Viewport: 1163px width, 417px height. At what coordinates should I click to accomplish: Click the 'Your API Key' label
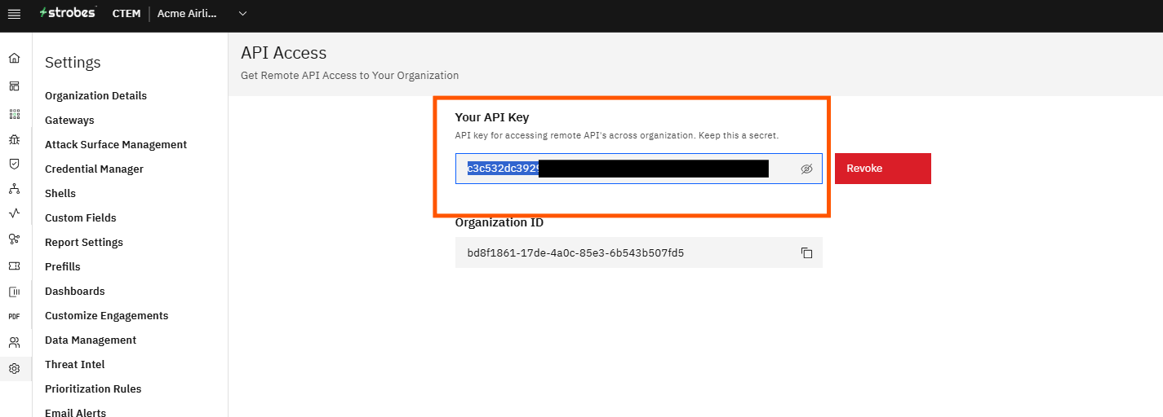tap(492, 117)
